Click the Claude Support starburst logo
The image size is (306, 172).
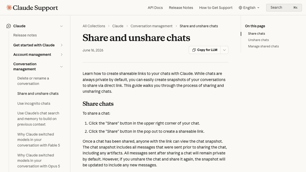click(9, 8)
